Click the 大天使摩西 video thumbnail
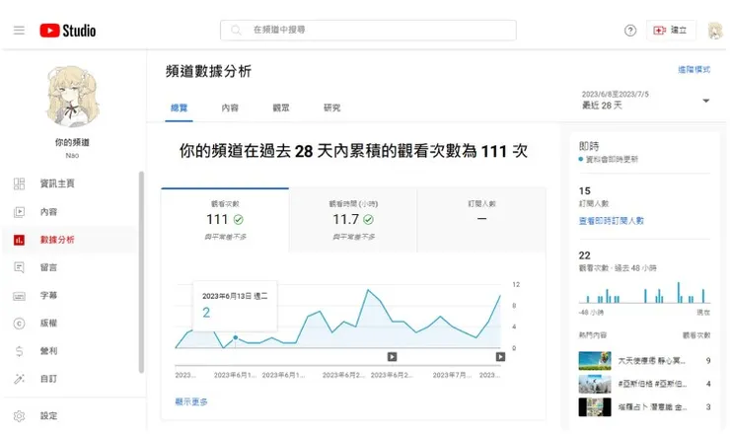This screenshot has width=730, height=435. tap(595, 361)
